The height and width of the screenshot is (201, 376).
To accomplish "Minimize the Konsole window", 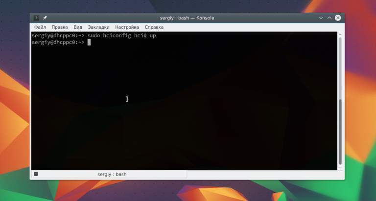I will pyautogui.click(x=321, y=18).
